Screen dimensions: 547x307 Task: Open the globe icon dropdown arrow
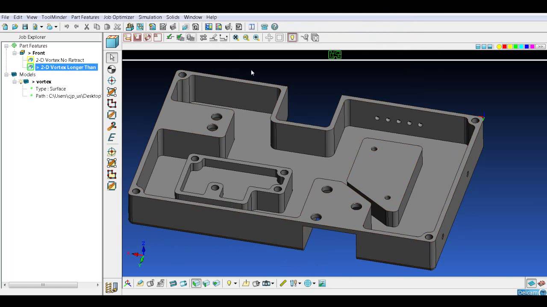click(313, 283)
